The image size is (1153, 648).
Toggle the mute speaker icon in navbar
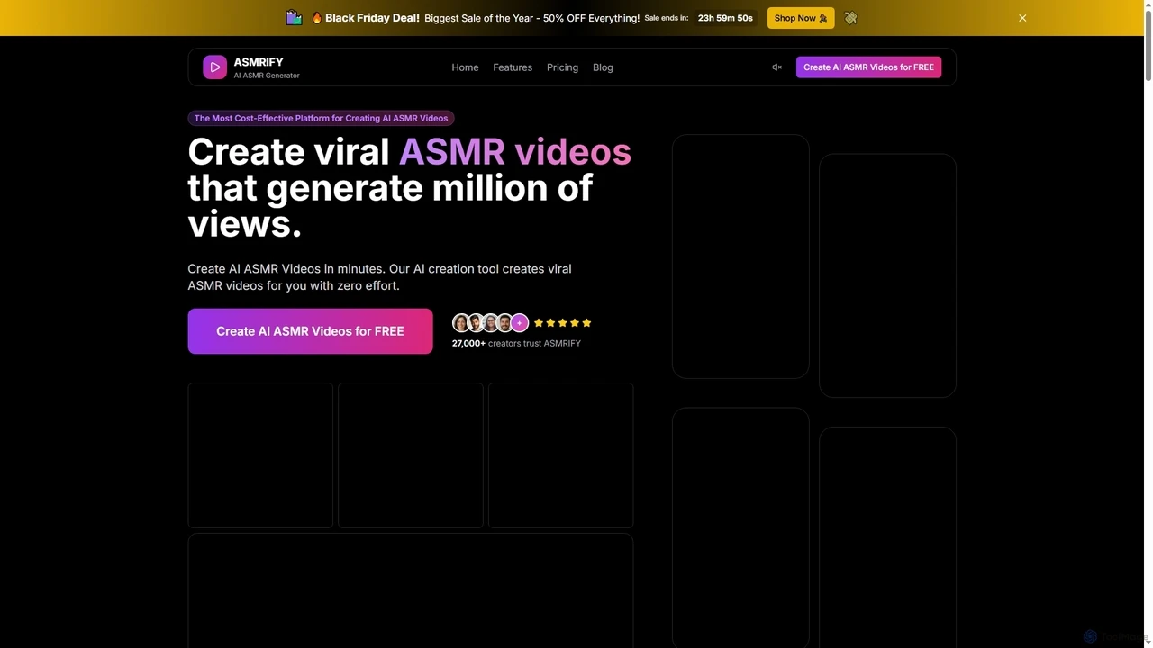(776, 67)
